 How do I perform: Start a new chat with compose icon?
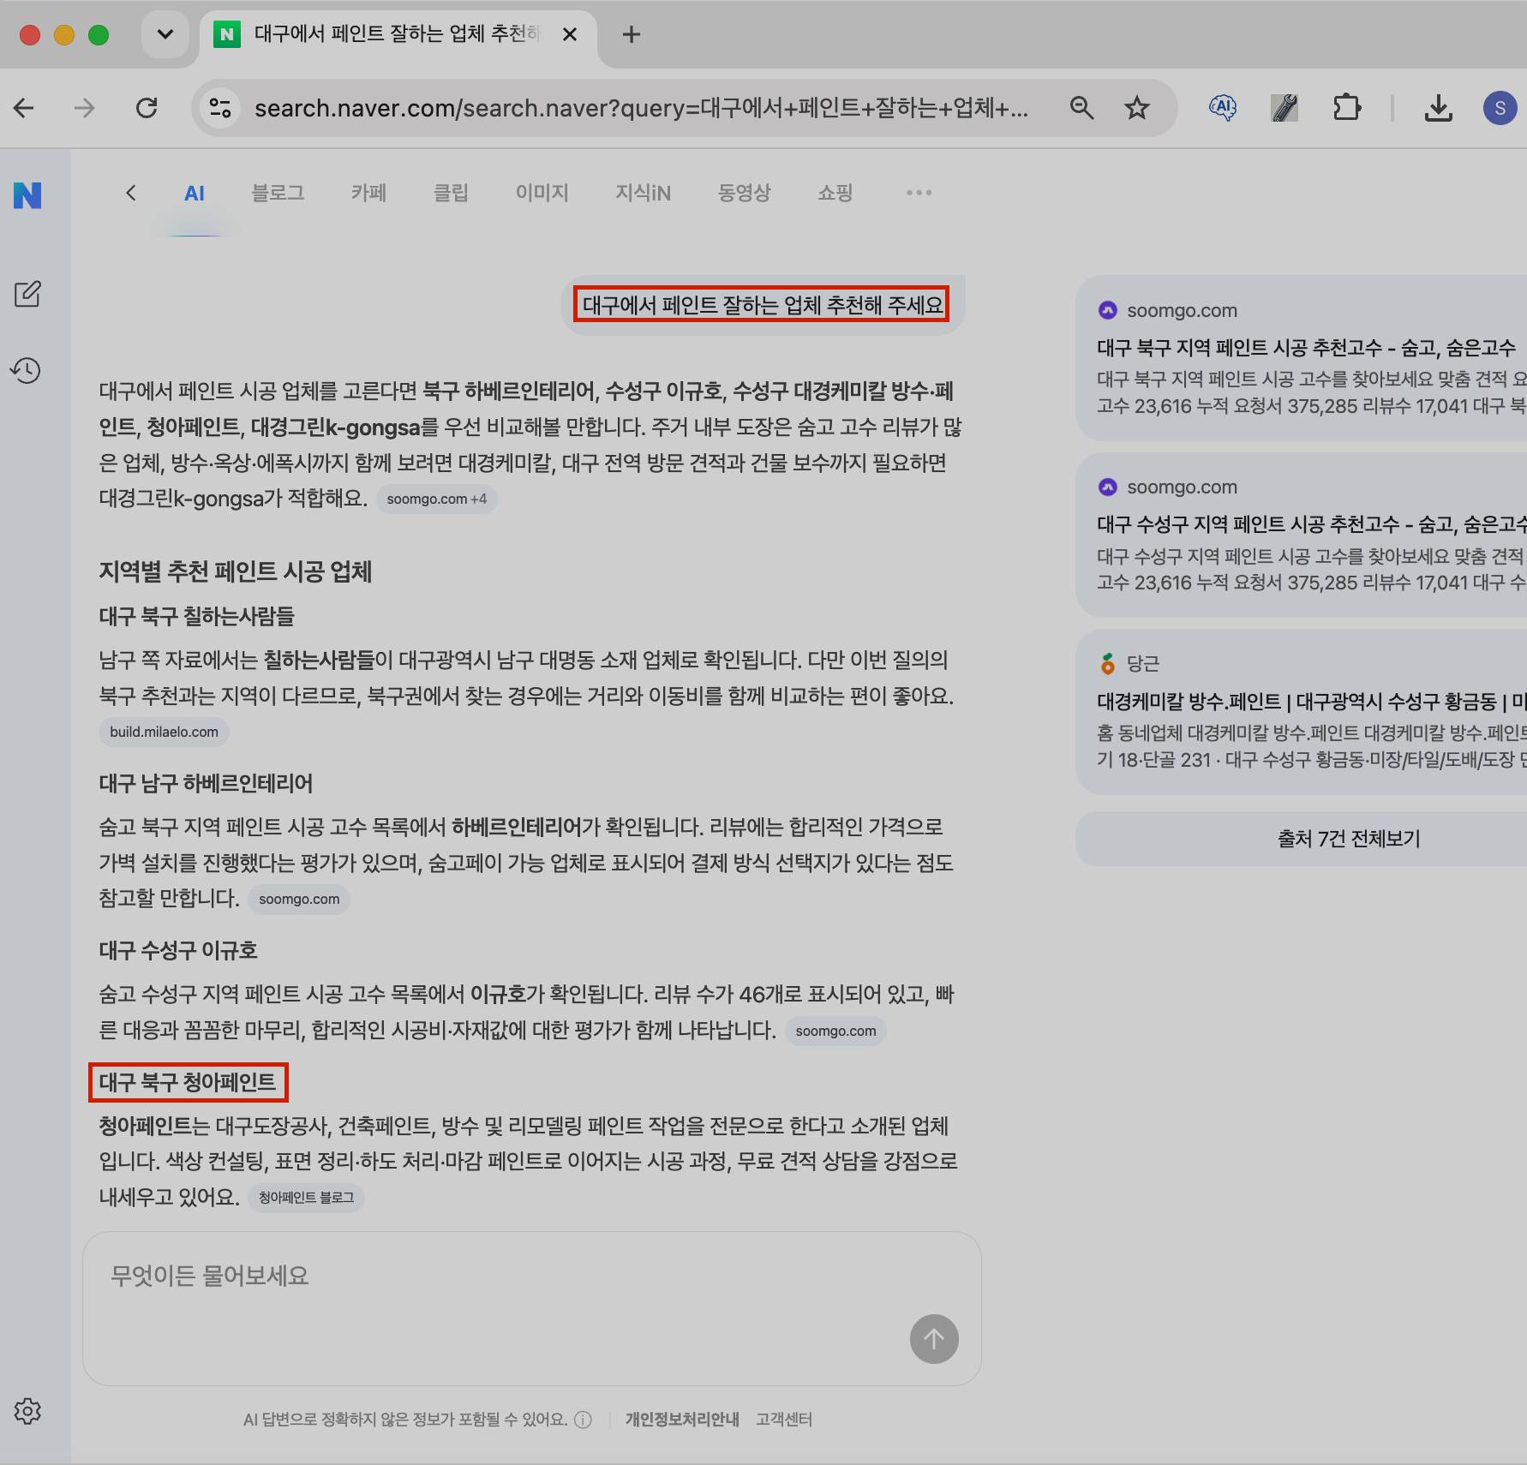[x=27, y=294]
